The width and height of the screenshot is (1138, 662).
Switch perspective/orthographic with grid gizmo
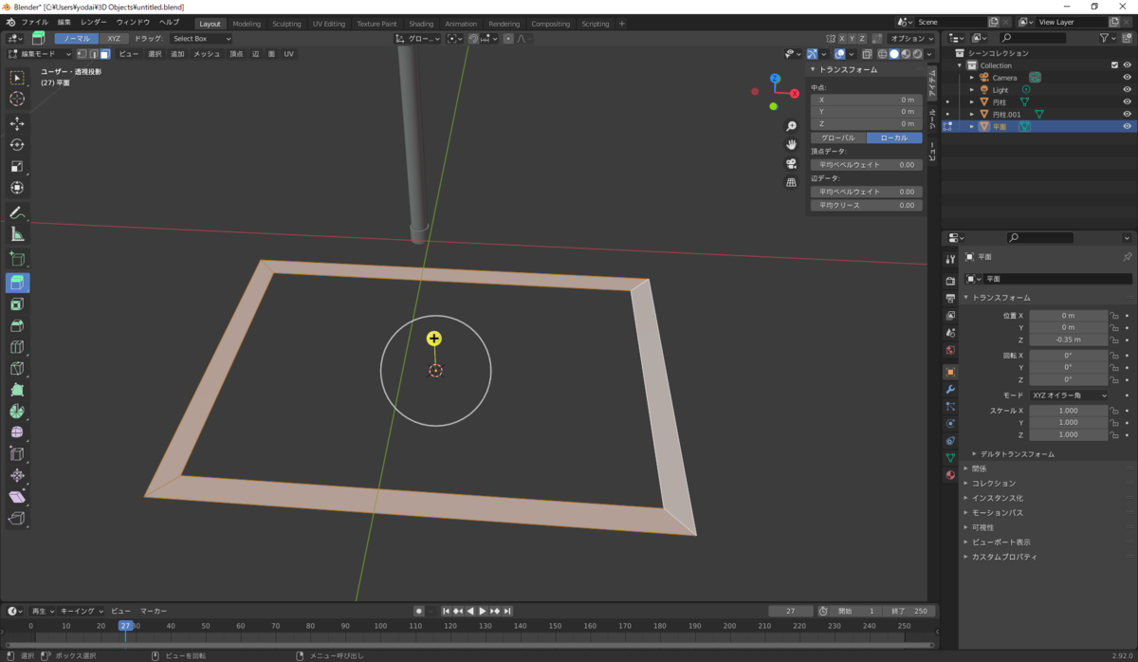[791, 182]
